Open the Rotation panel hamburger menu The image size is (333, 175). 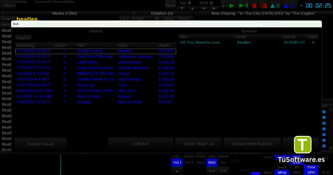tap(133, 13)
